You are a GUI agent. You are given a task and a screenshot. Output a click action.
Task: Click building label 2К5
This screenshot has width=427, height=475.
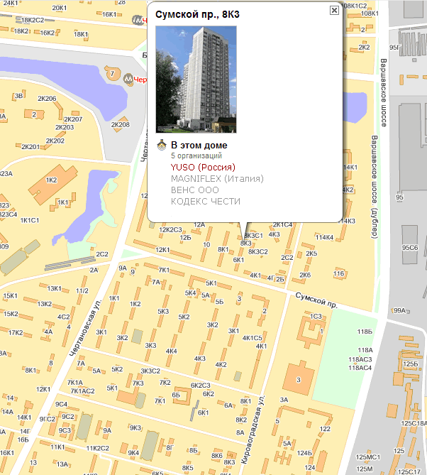311,253
